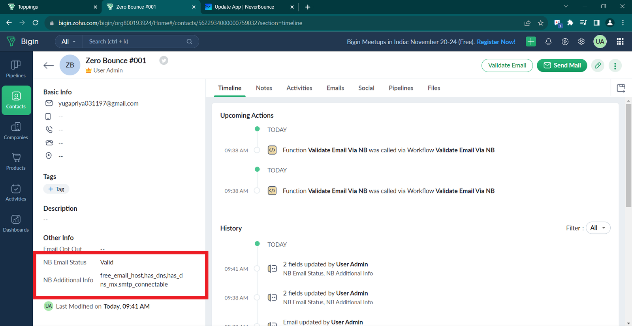632x326 pixels.
Task: Click the second Validate Email Via NB function entry
Action: click(389, 191)
